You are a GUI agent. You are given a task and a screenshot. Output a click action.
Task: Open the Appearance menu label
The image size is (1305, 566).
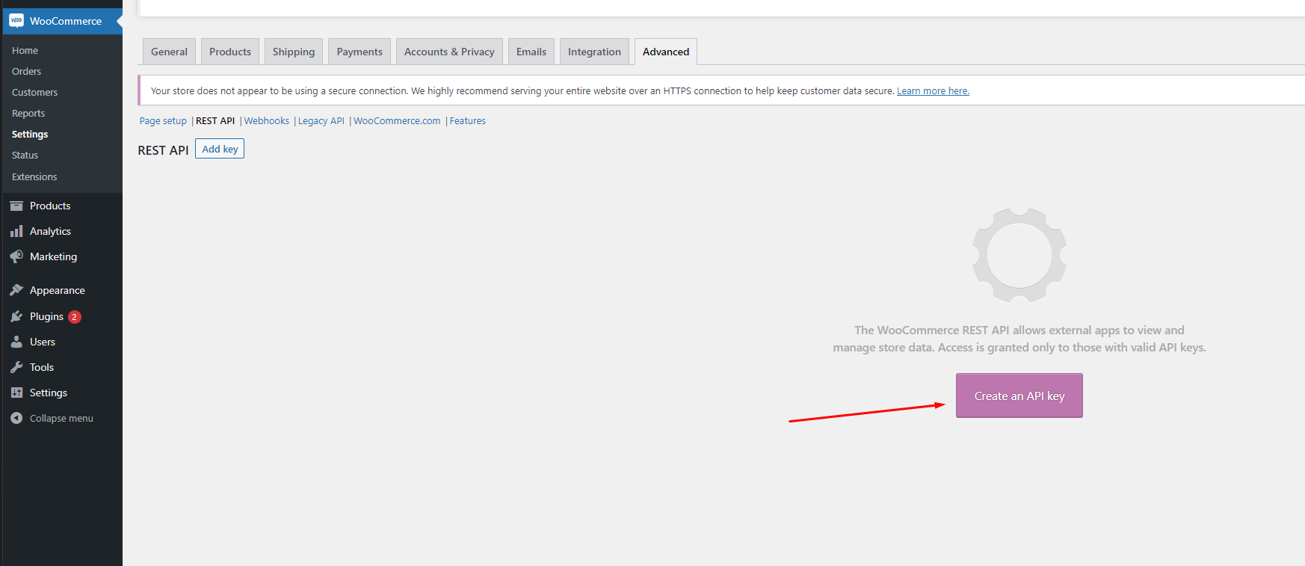point(58,290)
